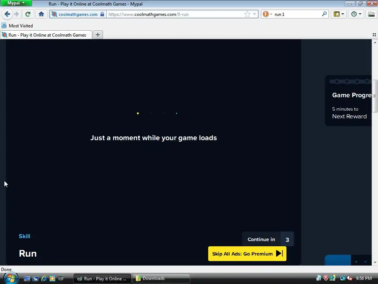The width and height of the screenshot is (378, 284).
Task: Click the 17m timer toolbar button
Action: coord(371,14)
